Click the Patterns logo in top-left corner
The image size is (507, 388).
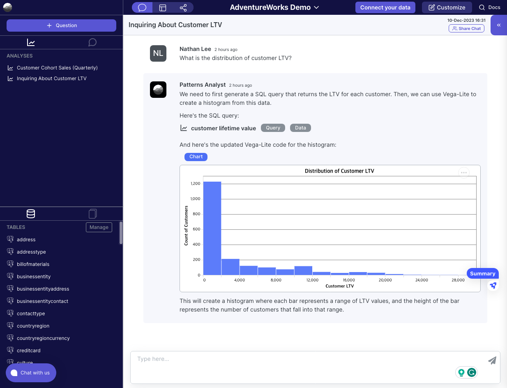pyautogui.click(x=7, y=7)
